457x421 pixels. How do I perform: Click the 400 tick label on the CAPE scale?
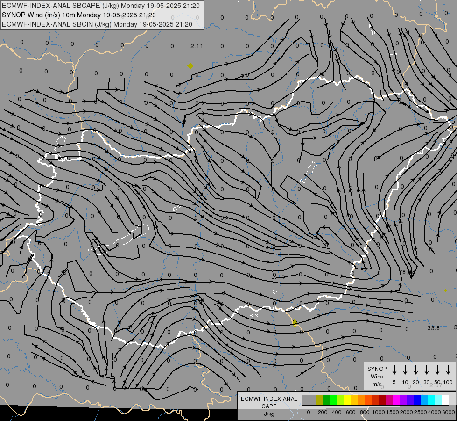[x=337, y=412]
